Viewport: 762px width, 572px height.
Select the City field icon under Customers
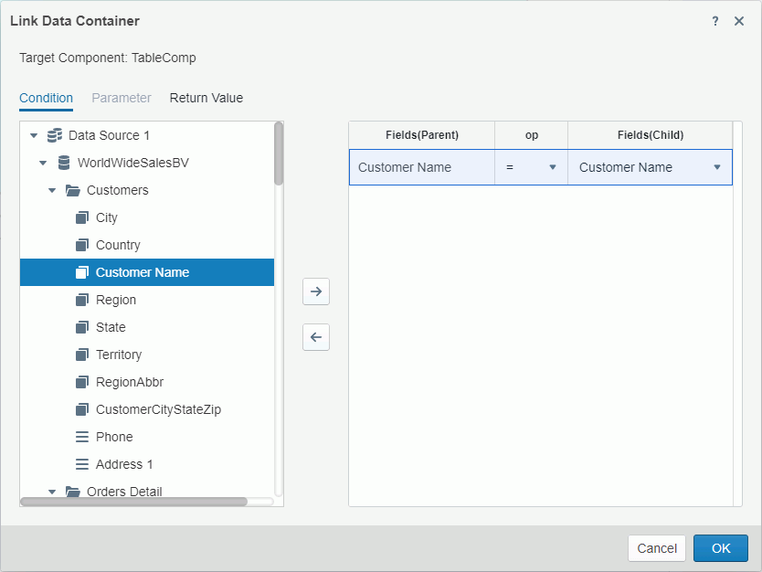(82, 217)
